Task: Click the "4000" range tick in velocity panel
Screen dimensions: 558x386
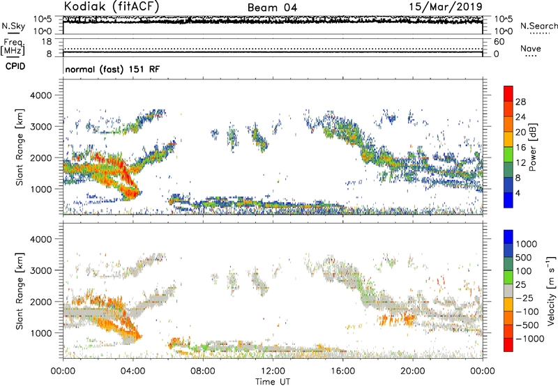Action: [x=40, y=240]
